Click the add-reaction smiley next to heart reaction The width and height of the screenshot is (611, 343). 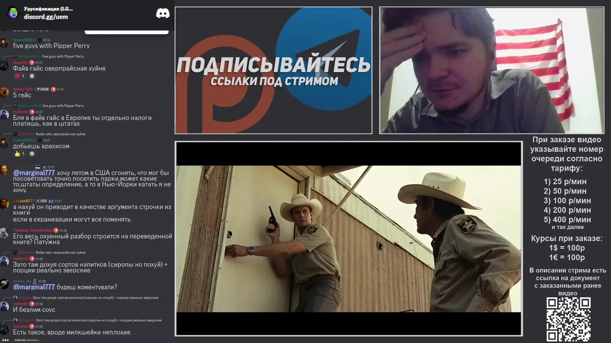(x=32, y=76)
